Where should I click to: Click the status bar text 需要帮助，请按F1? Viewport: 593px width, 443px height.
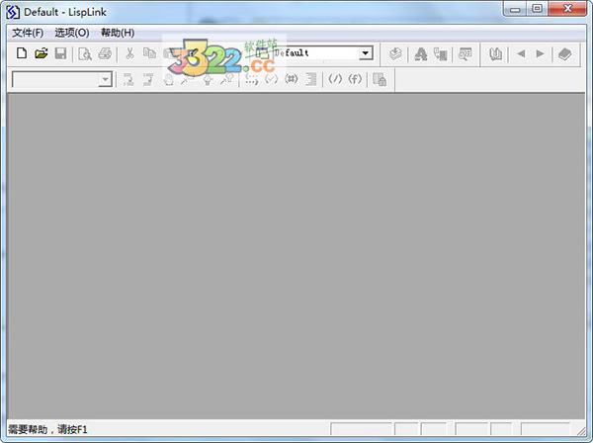(x=47, y=430)
